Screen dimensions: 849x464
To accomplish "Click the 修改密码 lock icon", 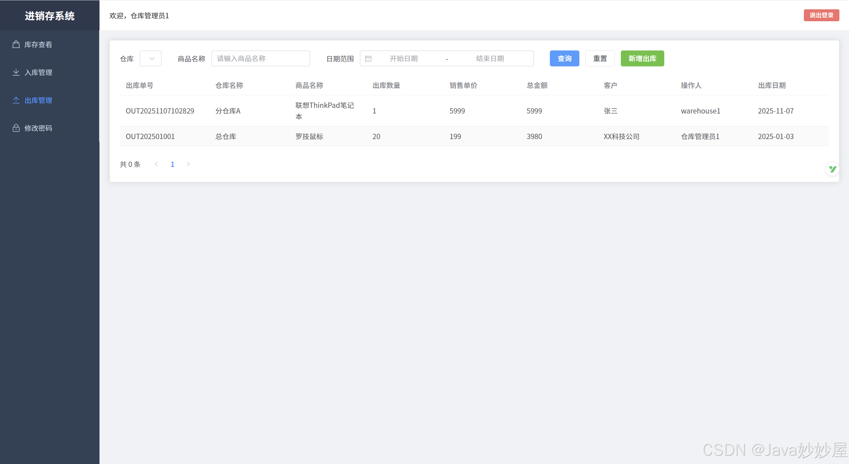I will pyautogui.click(x=16, y=128).
